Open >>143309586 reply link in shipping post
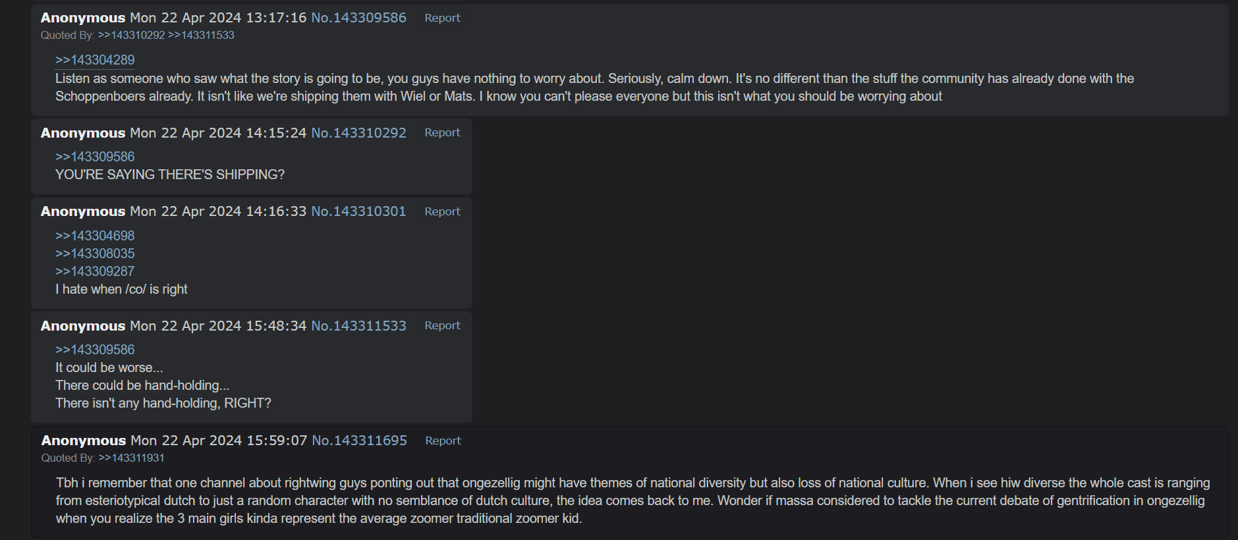Image resolution: width=1238 pixels, height=540 pixels. (x=95, y=157)
